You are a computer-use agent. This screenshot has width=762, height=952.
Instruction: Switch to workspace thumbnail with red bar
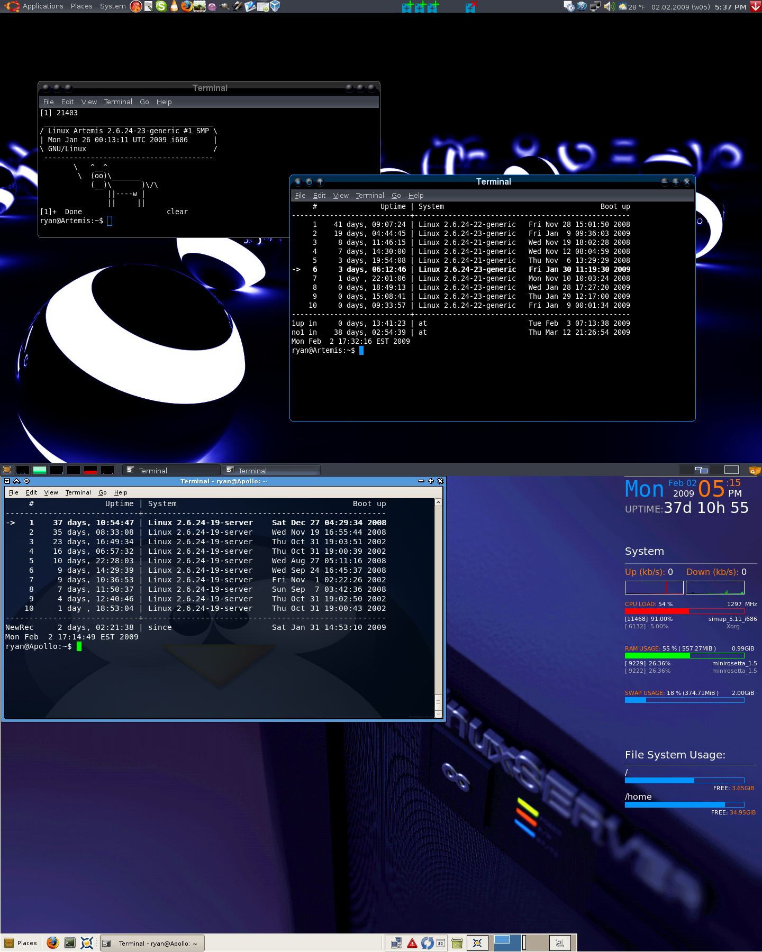click(90, 470)
